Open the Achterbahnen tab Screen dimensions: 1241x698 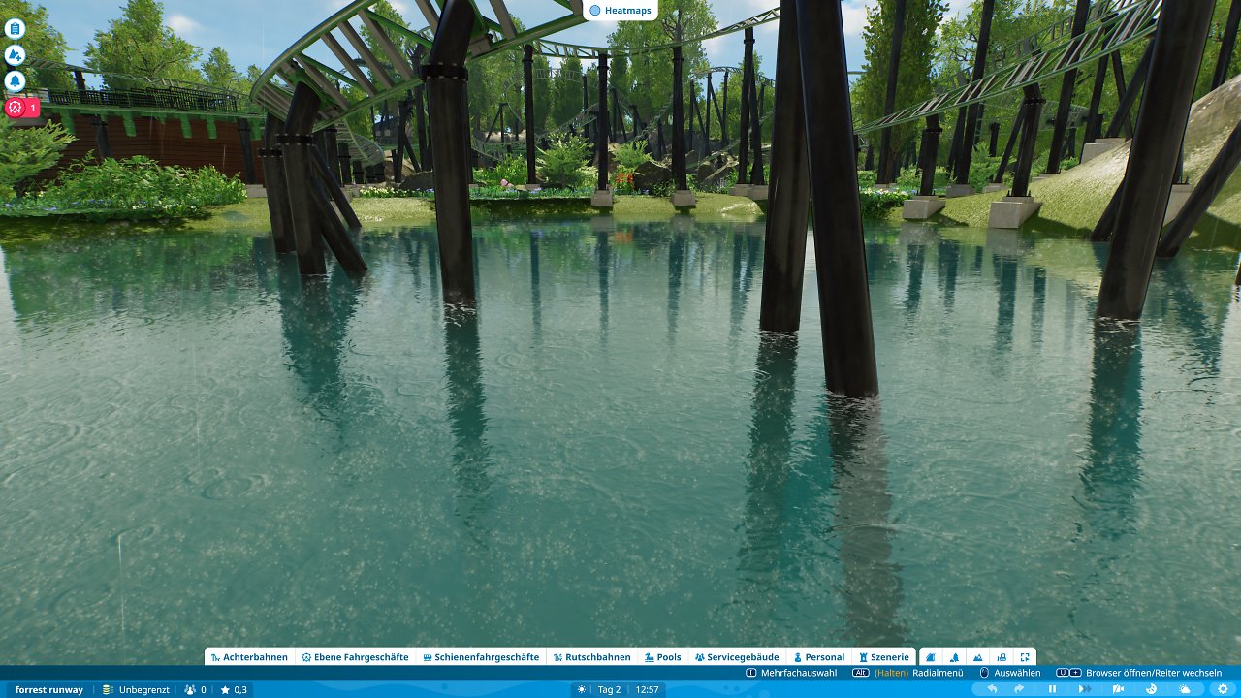tap(249, 657)
